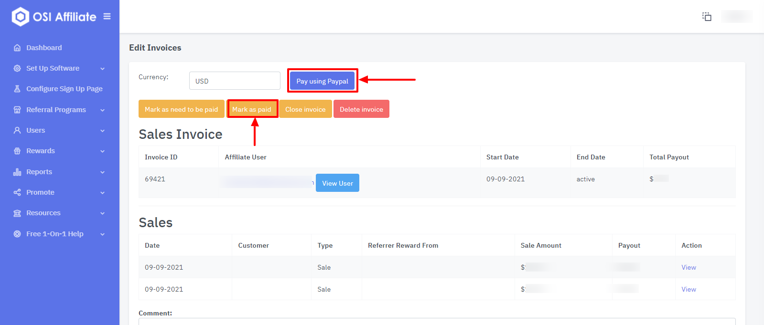Open the Users menu item
Image resolution: width=764 pixels, height=325 pixels.
click(x=35, y=130)
